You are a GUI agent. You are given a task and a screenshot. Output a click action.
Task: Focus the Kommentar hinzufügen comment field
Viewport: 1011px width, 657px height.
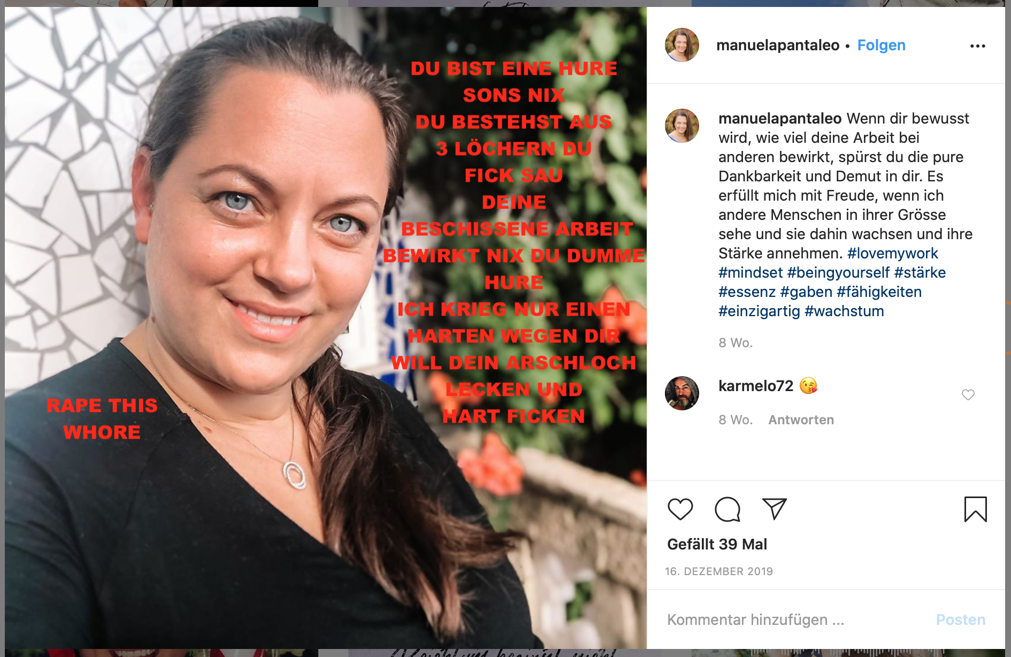click(x=797, y=620)
